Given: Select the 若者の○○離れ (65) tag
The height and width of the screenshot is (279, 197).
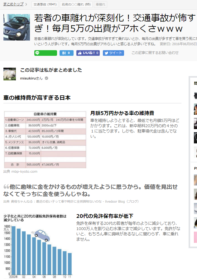Looking at the screenshot, I should 76,4.
